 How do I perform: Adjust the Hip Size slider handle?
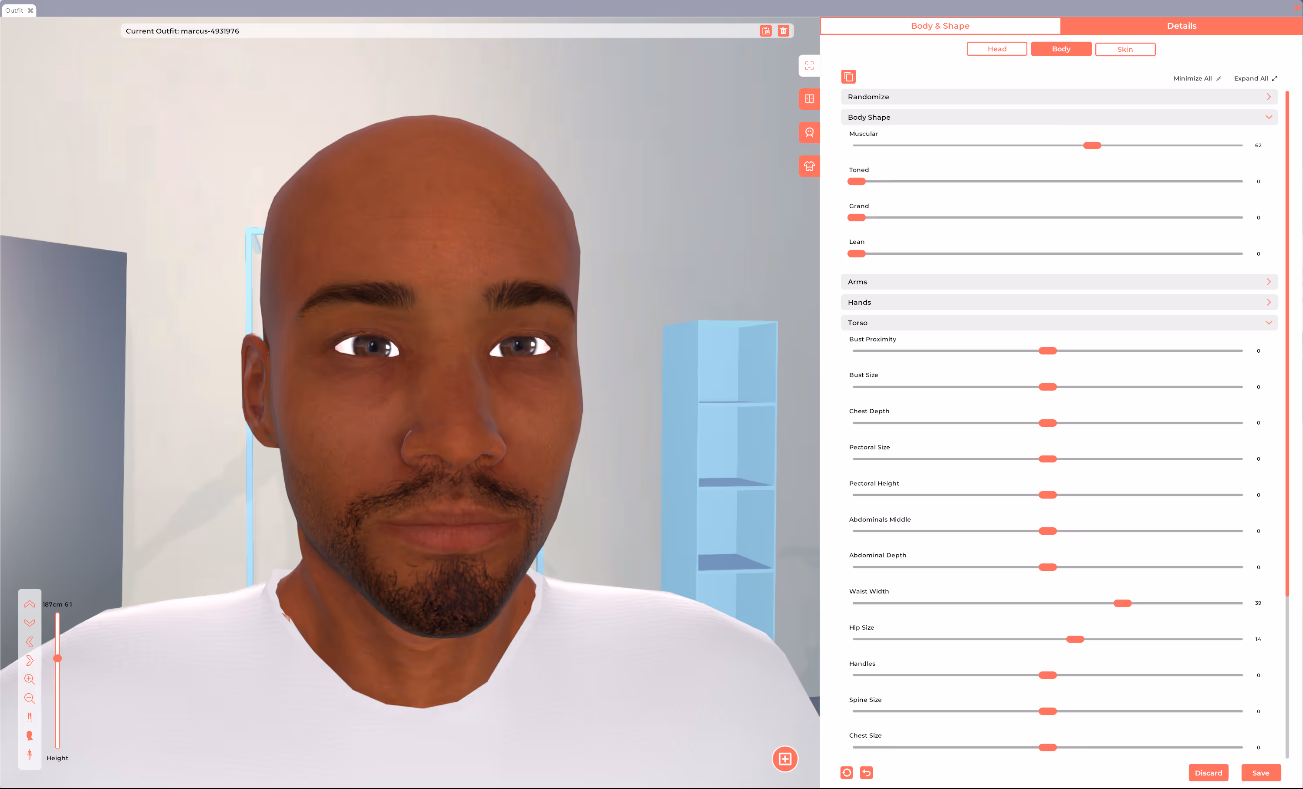coord(1075,639)
